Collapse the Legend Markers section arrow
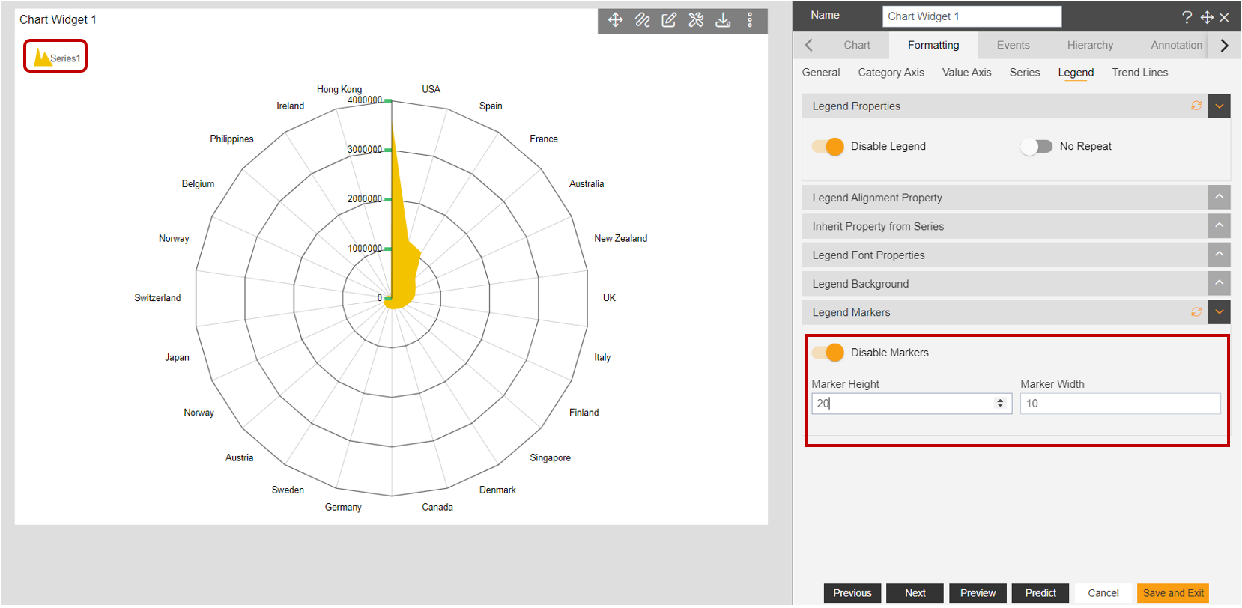 [1220, 312]
